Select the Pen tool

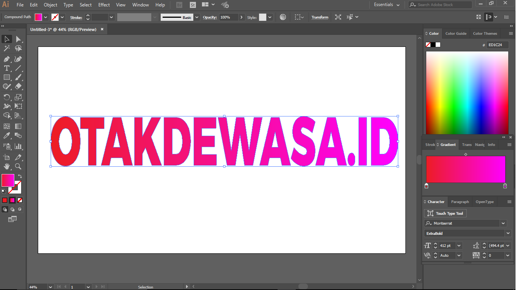coord(7,59)
